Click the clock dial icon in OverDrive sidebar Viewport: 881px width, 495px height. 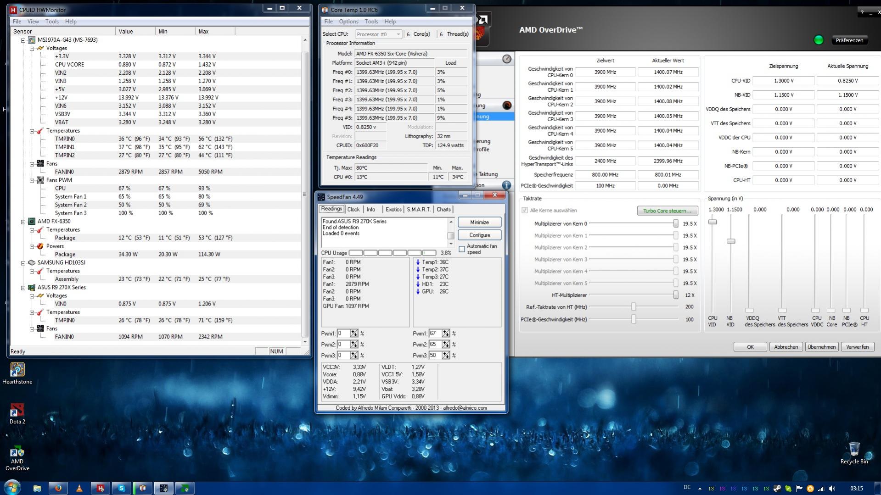coord(507,59)
